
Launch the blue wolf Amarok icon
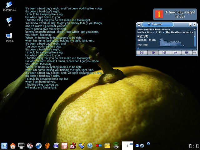pos(38,146)
